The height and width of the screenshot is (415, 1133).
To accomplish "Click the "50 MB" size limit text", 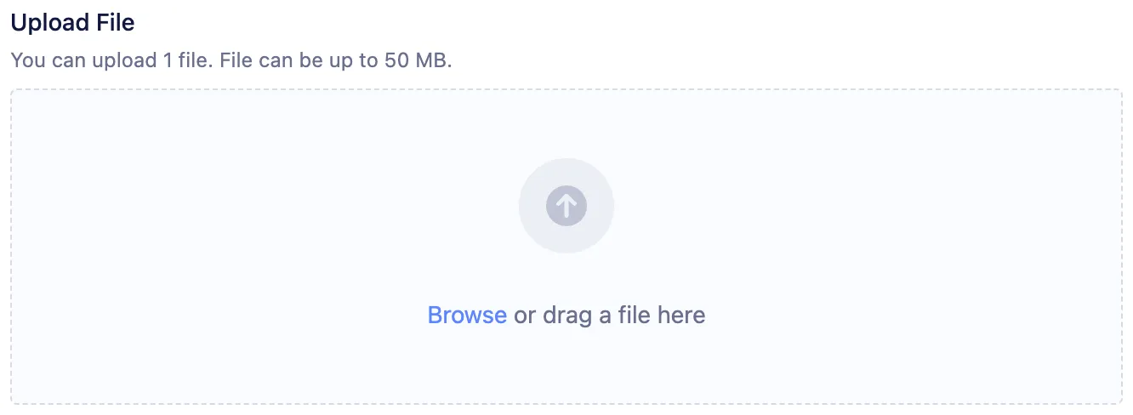I will [417, 61].
